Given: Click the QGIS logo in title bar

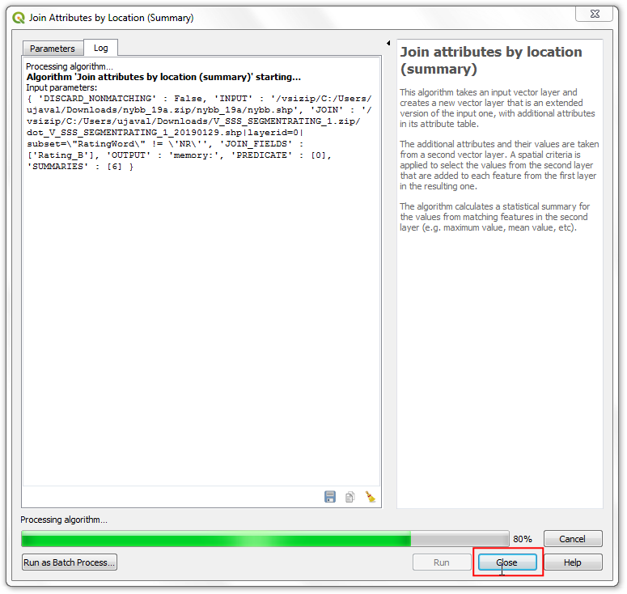Looking at the screenshot, I should 18,17.
